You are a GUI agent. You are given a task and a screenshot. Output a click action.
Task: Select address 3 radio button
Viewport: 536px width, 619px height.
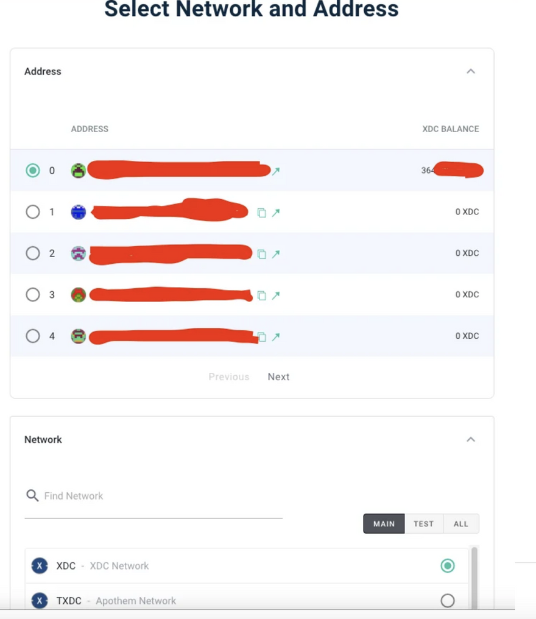33,295
